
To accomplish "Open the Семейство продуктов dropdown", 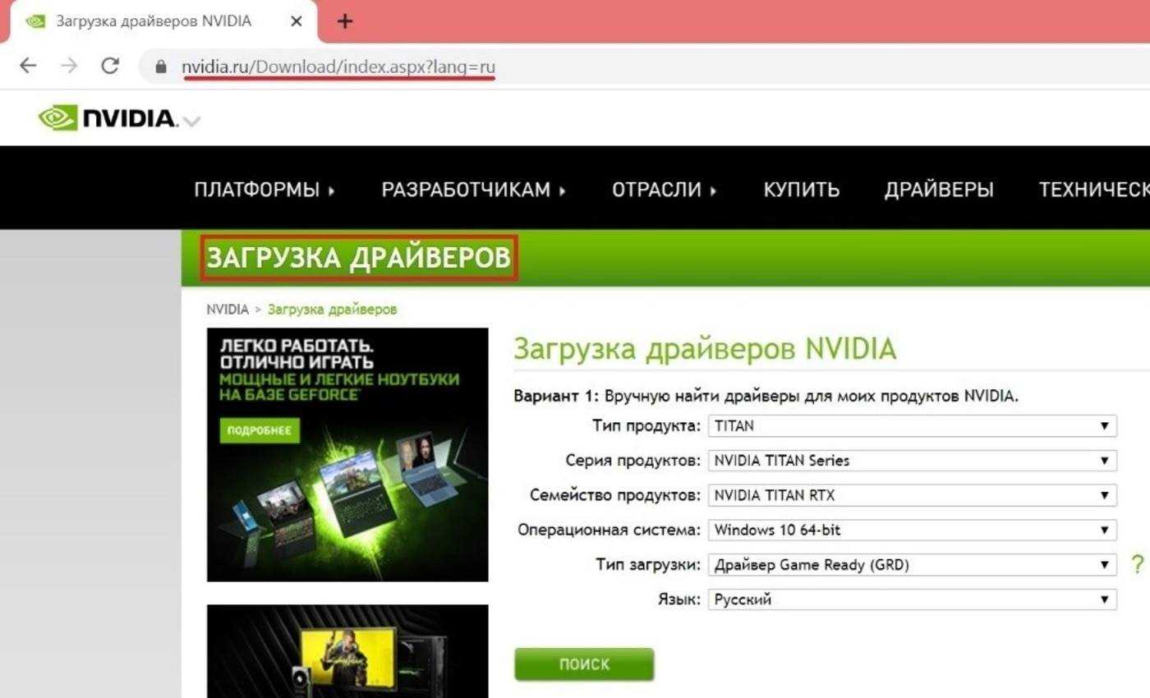I will click(x=912, y=495).
